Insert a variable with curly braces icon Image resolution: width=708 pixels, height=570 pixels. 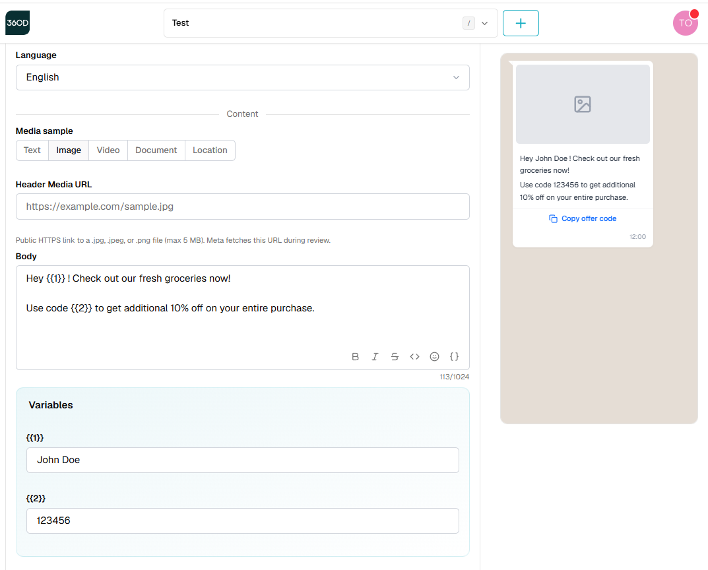(x=454, y=356)
